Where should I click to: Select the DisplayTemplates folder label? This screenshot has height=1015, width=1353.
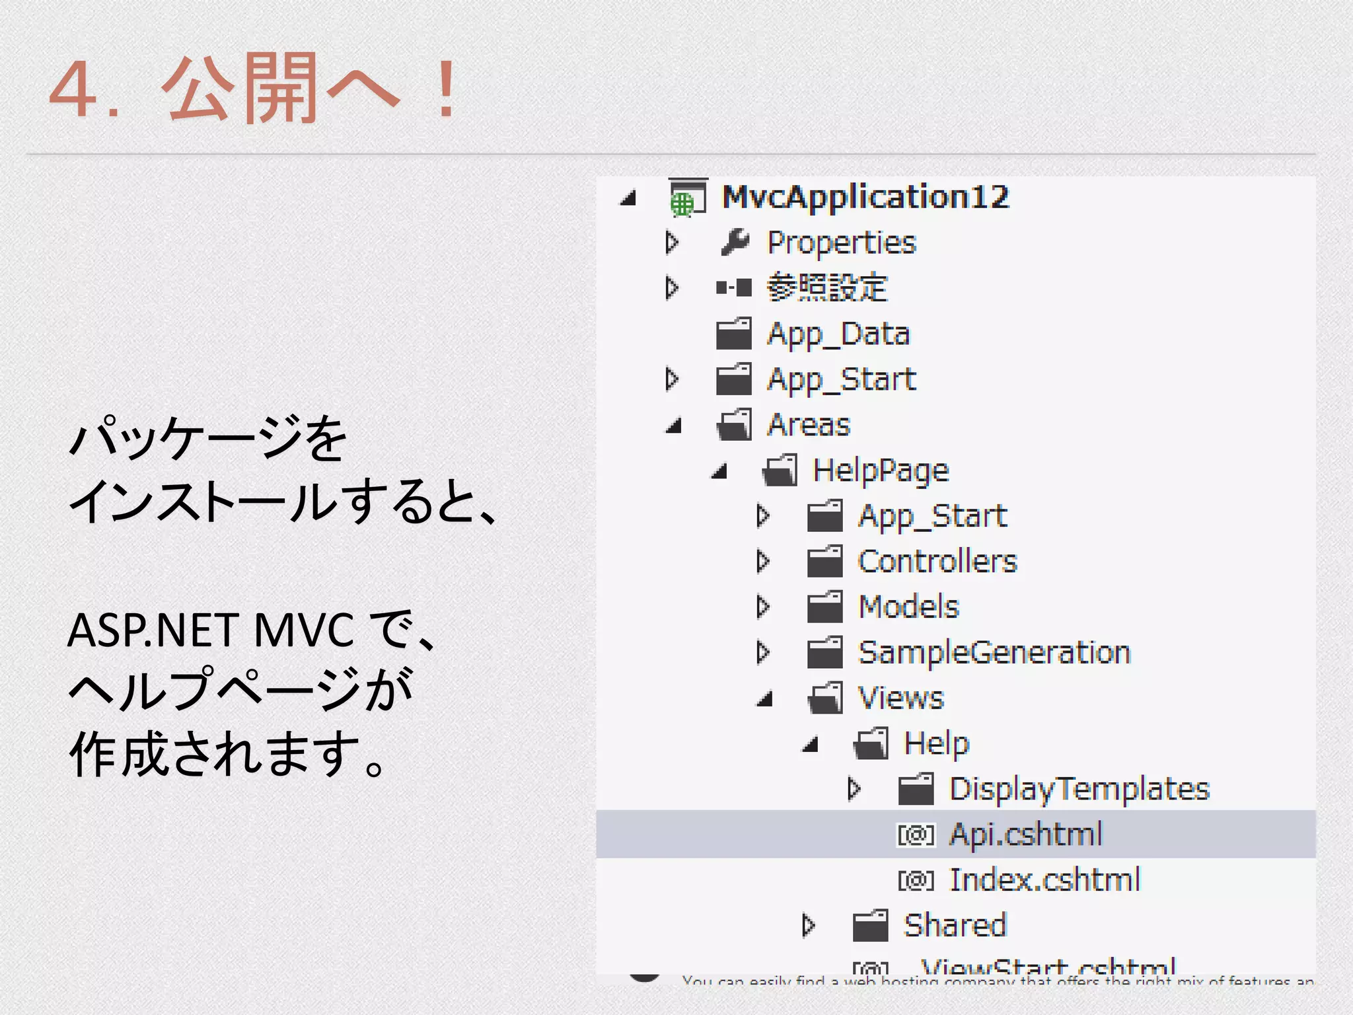coord(1079,791)
